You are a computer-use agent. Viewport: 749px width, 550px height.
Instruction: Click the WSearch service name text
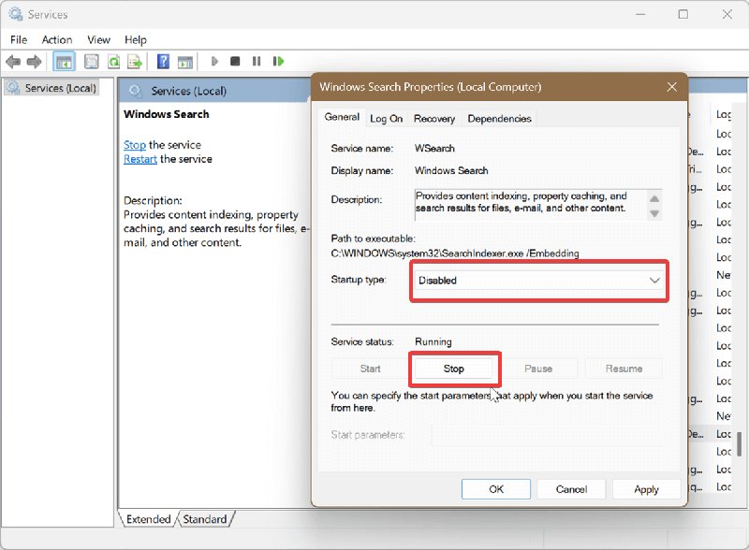pos(434,149)
